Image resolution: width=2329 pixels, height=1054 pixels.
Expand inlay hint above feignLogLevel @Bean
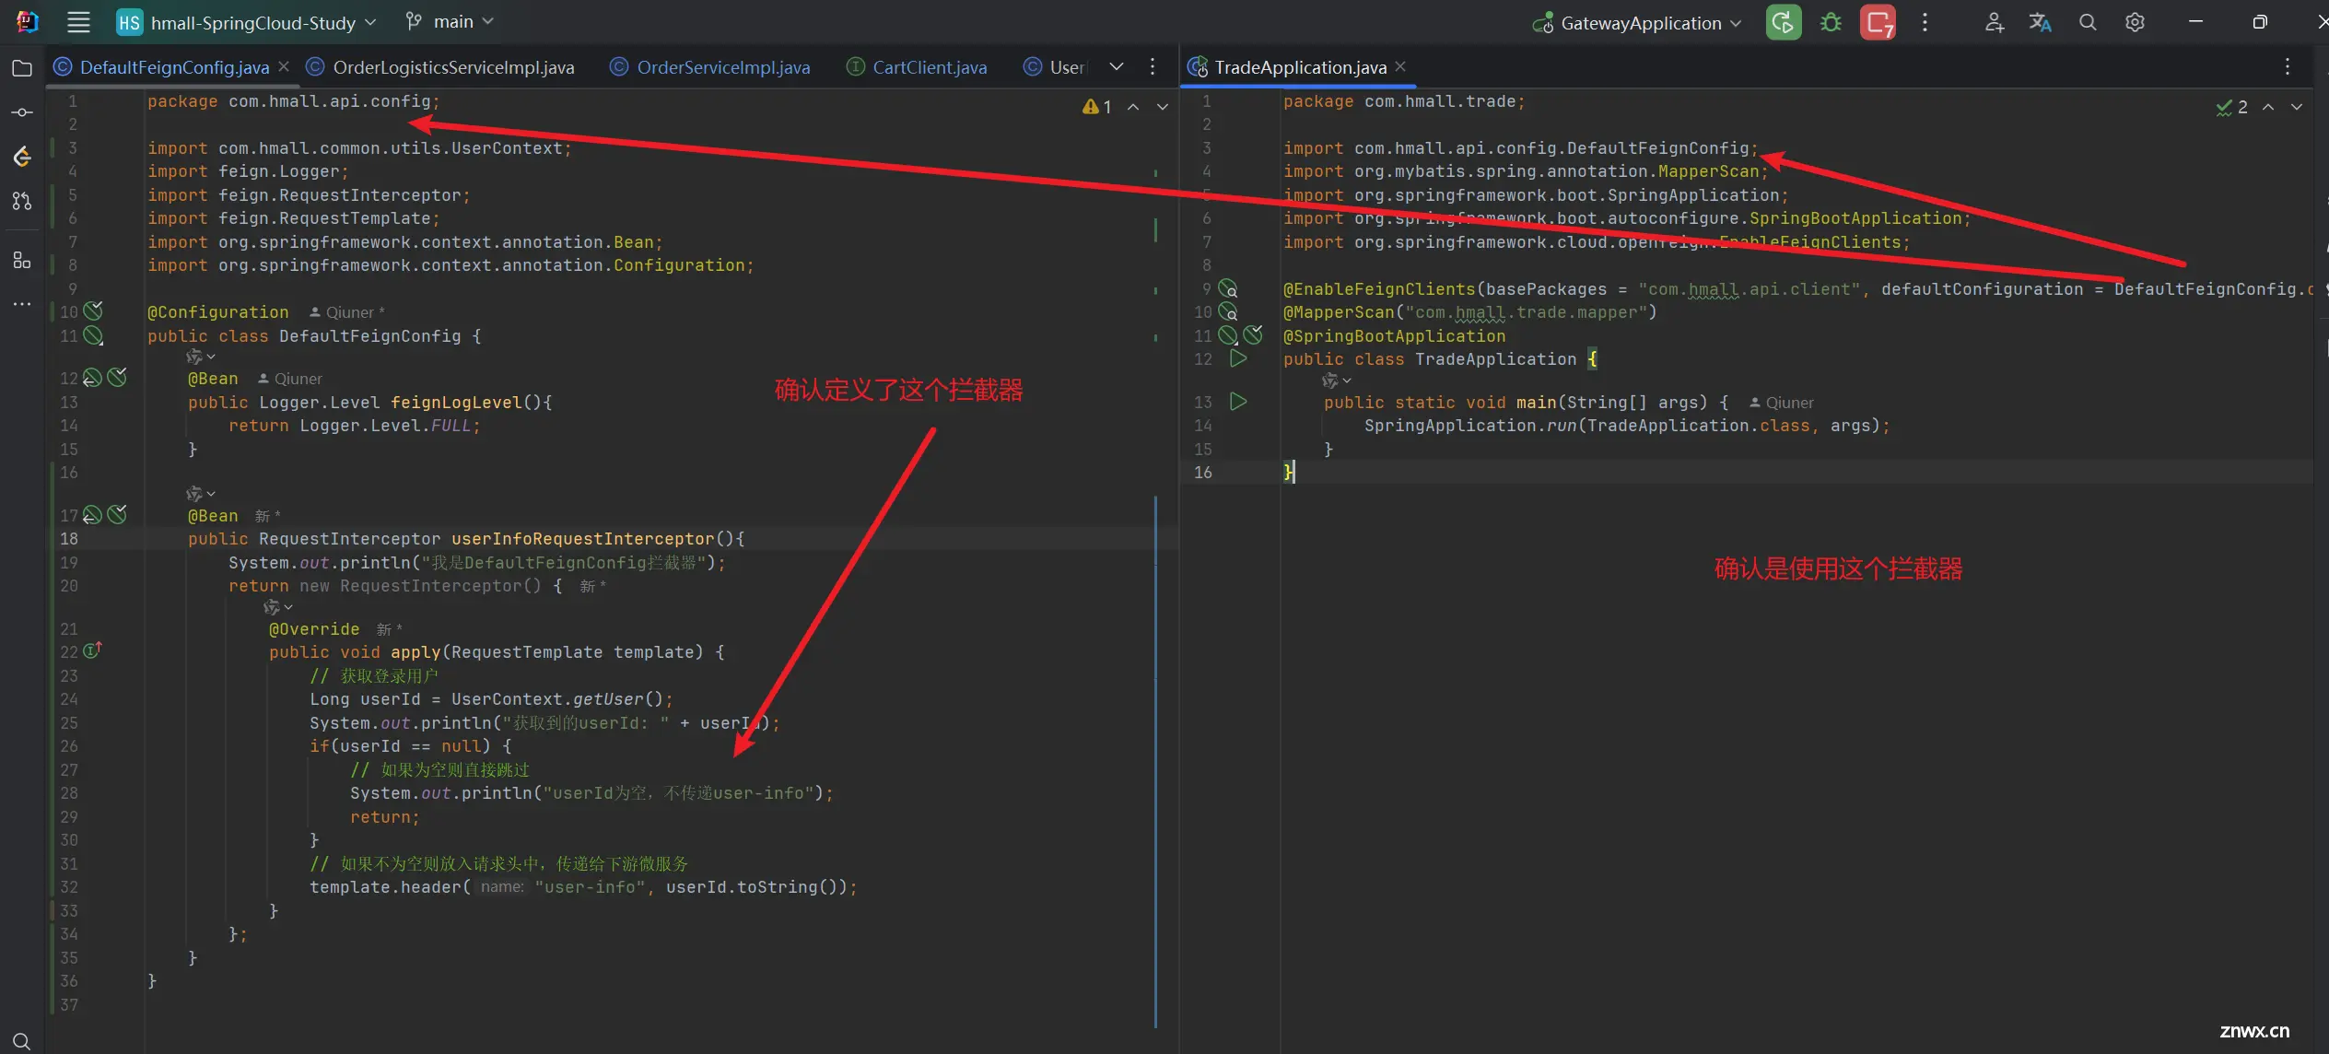pos(201,357)
